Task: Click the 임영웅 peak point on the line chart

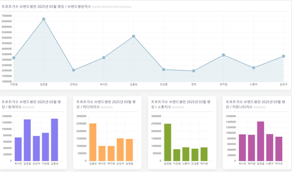Action: 43,19
